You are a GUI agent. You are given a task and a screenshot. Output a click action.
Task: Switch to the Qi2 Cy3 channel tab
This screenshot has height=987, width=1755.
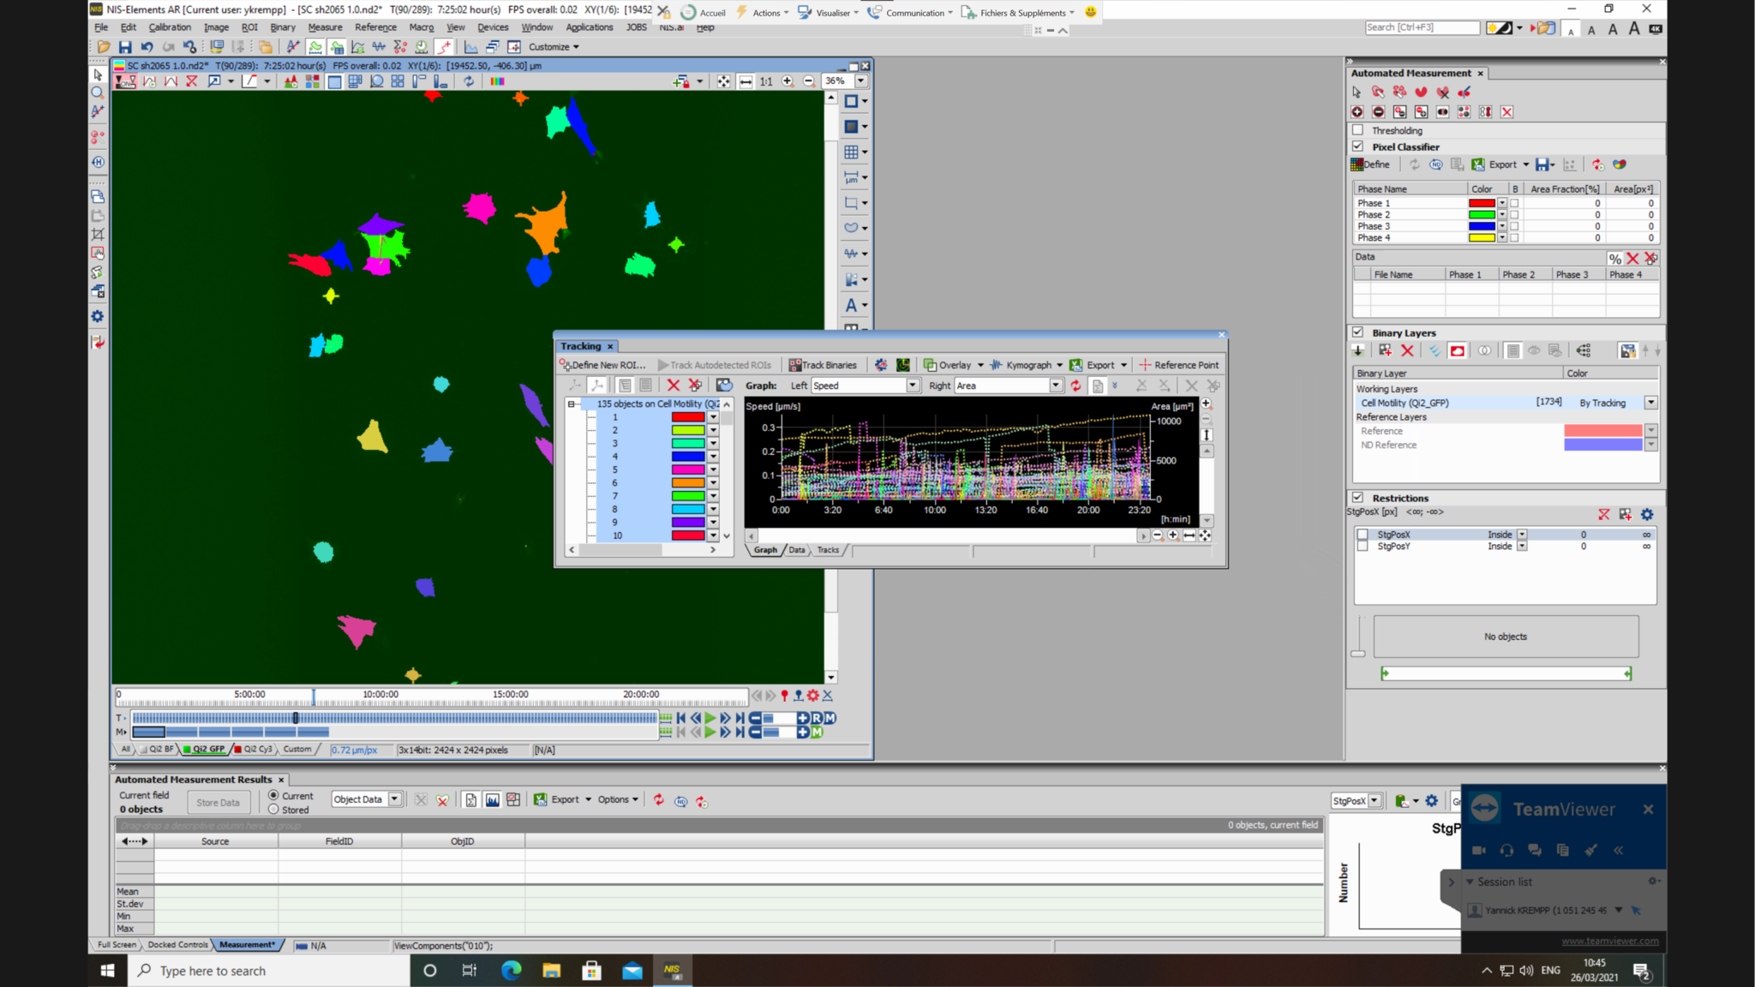click(255, 749)
